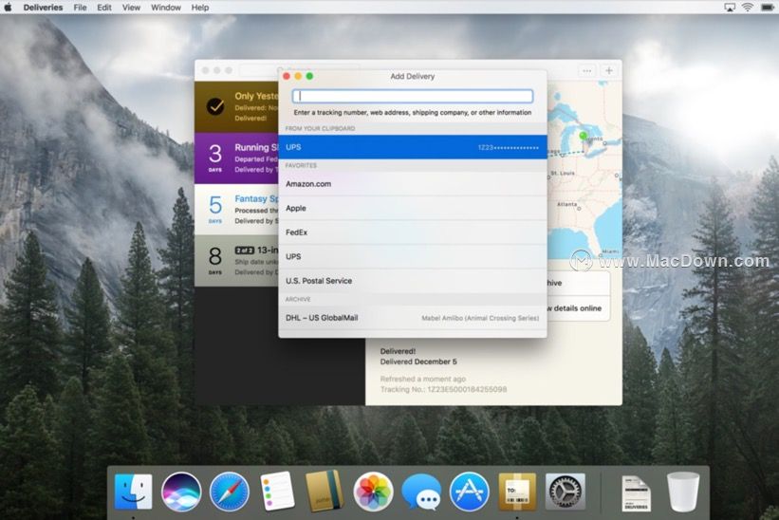Viewport: 779px width, 520px height.
Task: Select FedEx from Favorites
Action: click(413, 232)
